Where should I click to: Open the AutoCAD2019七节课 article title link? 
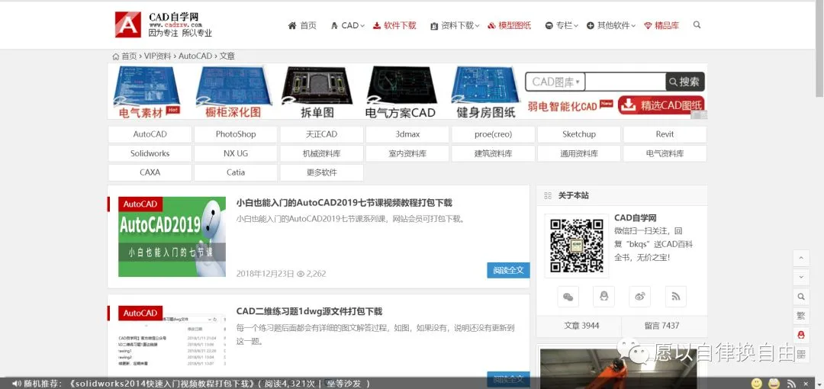344,203
